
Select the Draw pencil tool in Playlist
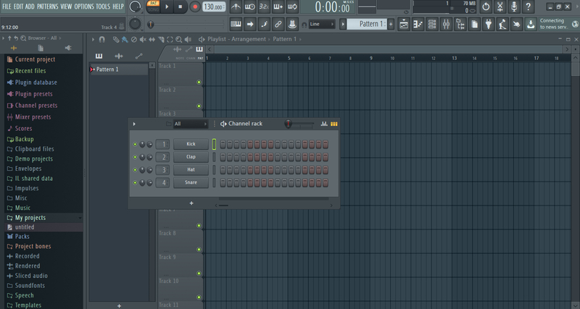click(x=116, y=40)
